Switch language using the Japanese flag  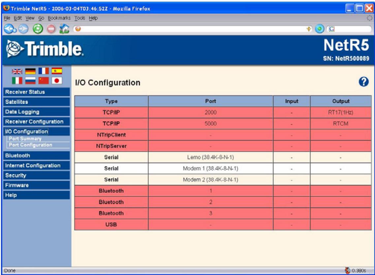coord(57,81)
